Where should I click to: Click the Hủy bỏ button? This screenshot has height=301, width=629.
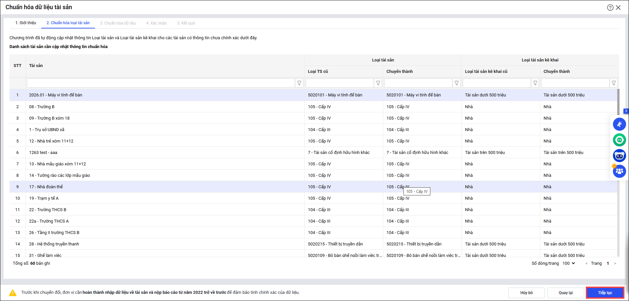click(526, 293)
